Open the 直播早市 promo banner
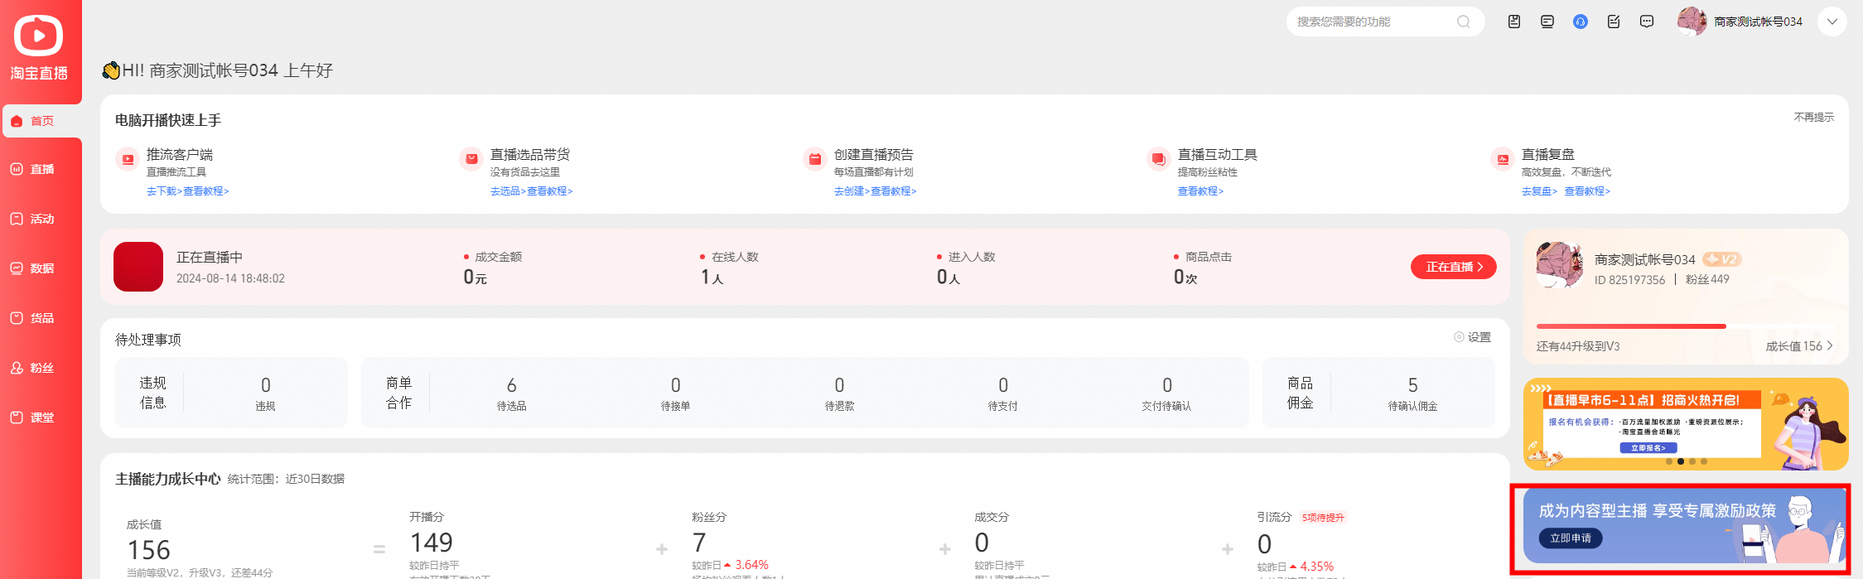The image size is (1863, 579). pyautogui.click(x=1686, y=424)
